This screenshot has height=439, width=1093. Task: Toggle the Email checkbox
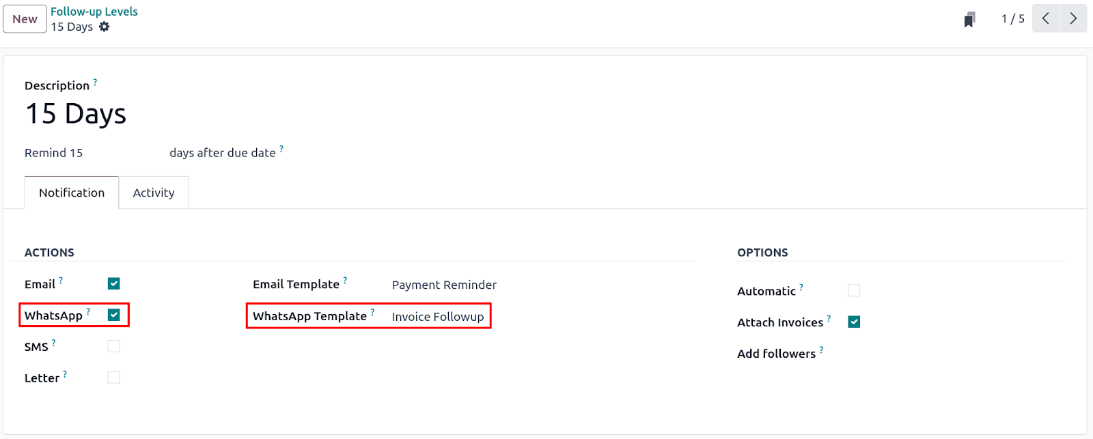coord(114,283)
